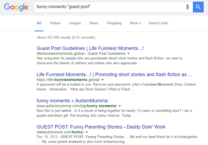The image size is (208, 145).
Task: Click URL text https://lifesfunniestmoments.global/
Action: click(x=68, y=80)
